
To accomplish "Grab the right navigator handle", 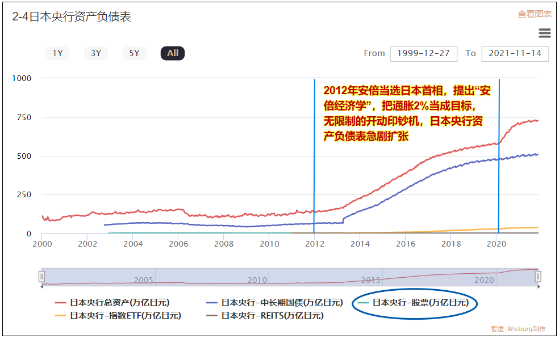I will pos(538,276).
